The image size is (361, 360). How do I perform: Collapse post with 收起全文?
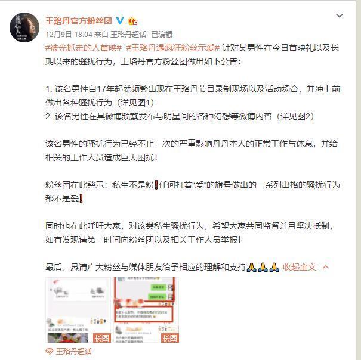pos(300,267)
